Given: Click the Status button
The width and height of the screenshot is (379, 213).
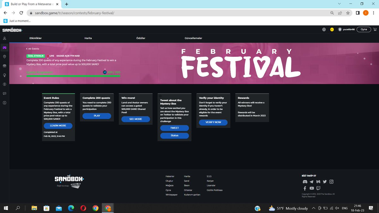Looking at the screenshot, I should [175, 135].
